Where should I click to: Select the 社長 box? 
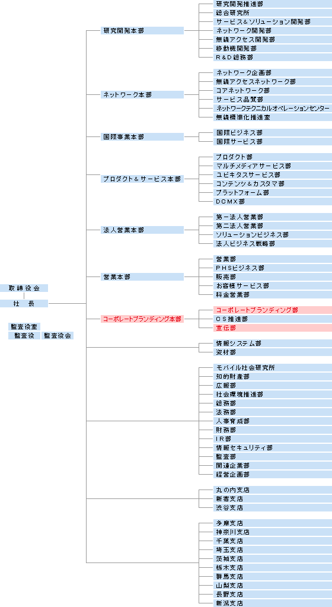tap(24, 304)
